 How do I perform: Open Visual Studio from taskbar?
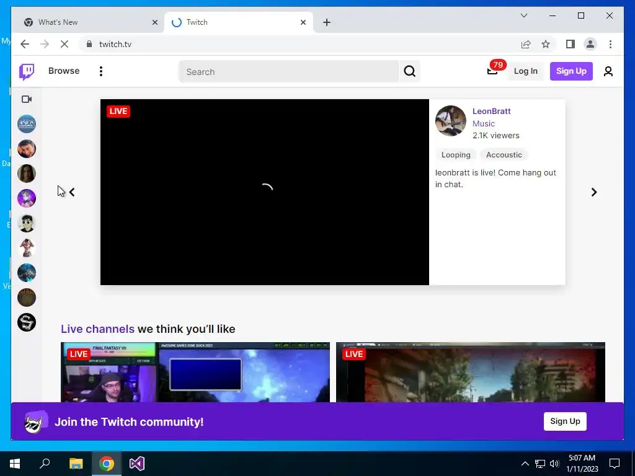coord(137,464)
